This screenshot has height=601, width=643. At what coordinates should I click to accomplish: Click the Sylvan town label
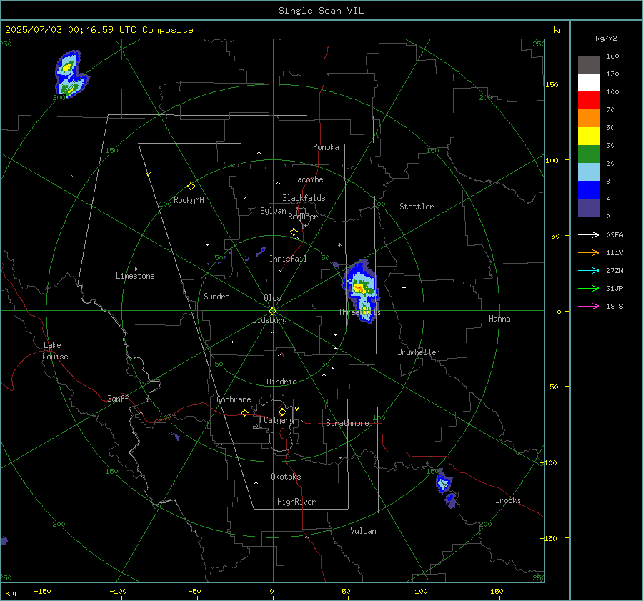point(273,211)
